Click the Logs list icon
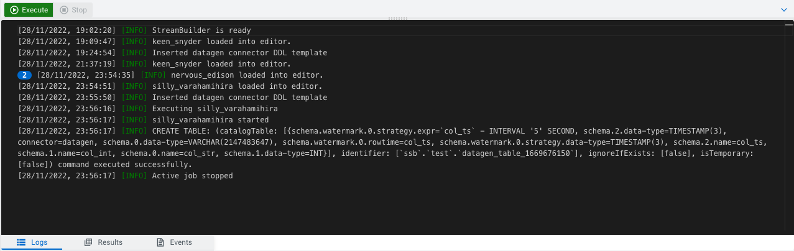This screenshot has width=794, height=251. click(21, 242)
